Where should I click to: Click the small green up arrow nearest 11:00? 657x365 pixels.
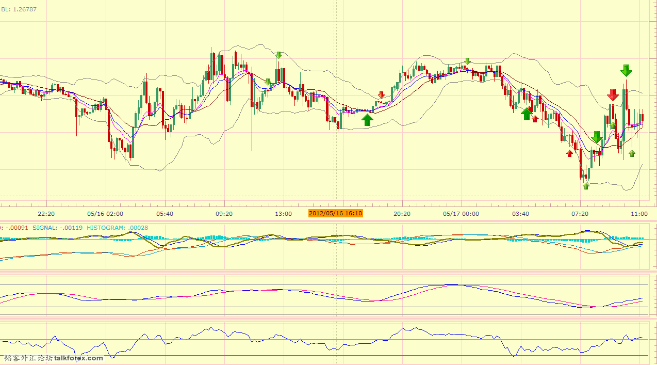pos(632,153)
